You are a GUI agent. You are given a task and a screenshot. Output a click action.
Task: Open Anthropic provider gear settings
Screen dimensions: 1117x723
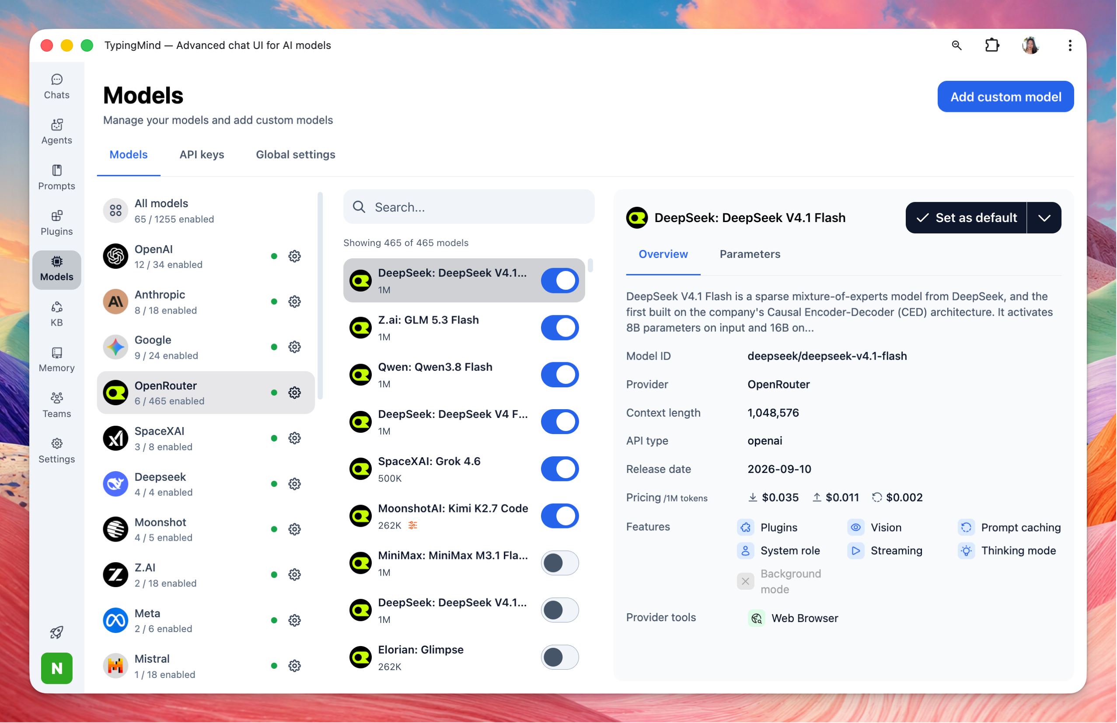295,302
